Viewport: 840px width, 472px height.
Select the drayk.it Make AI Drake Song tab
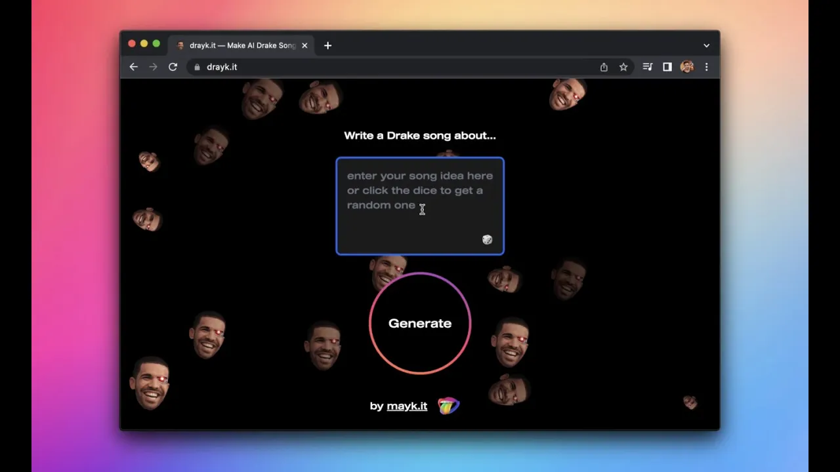tap(241, 45)
